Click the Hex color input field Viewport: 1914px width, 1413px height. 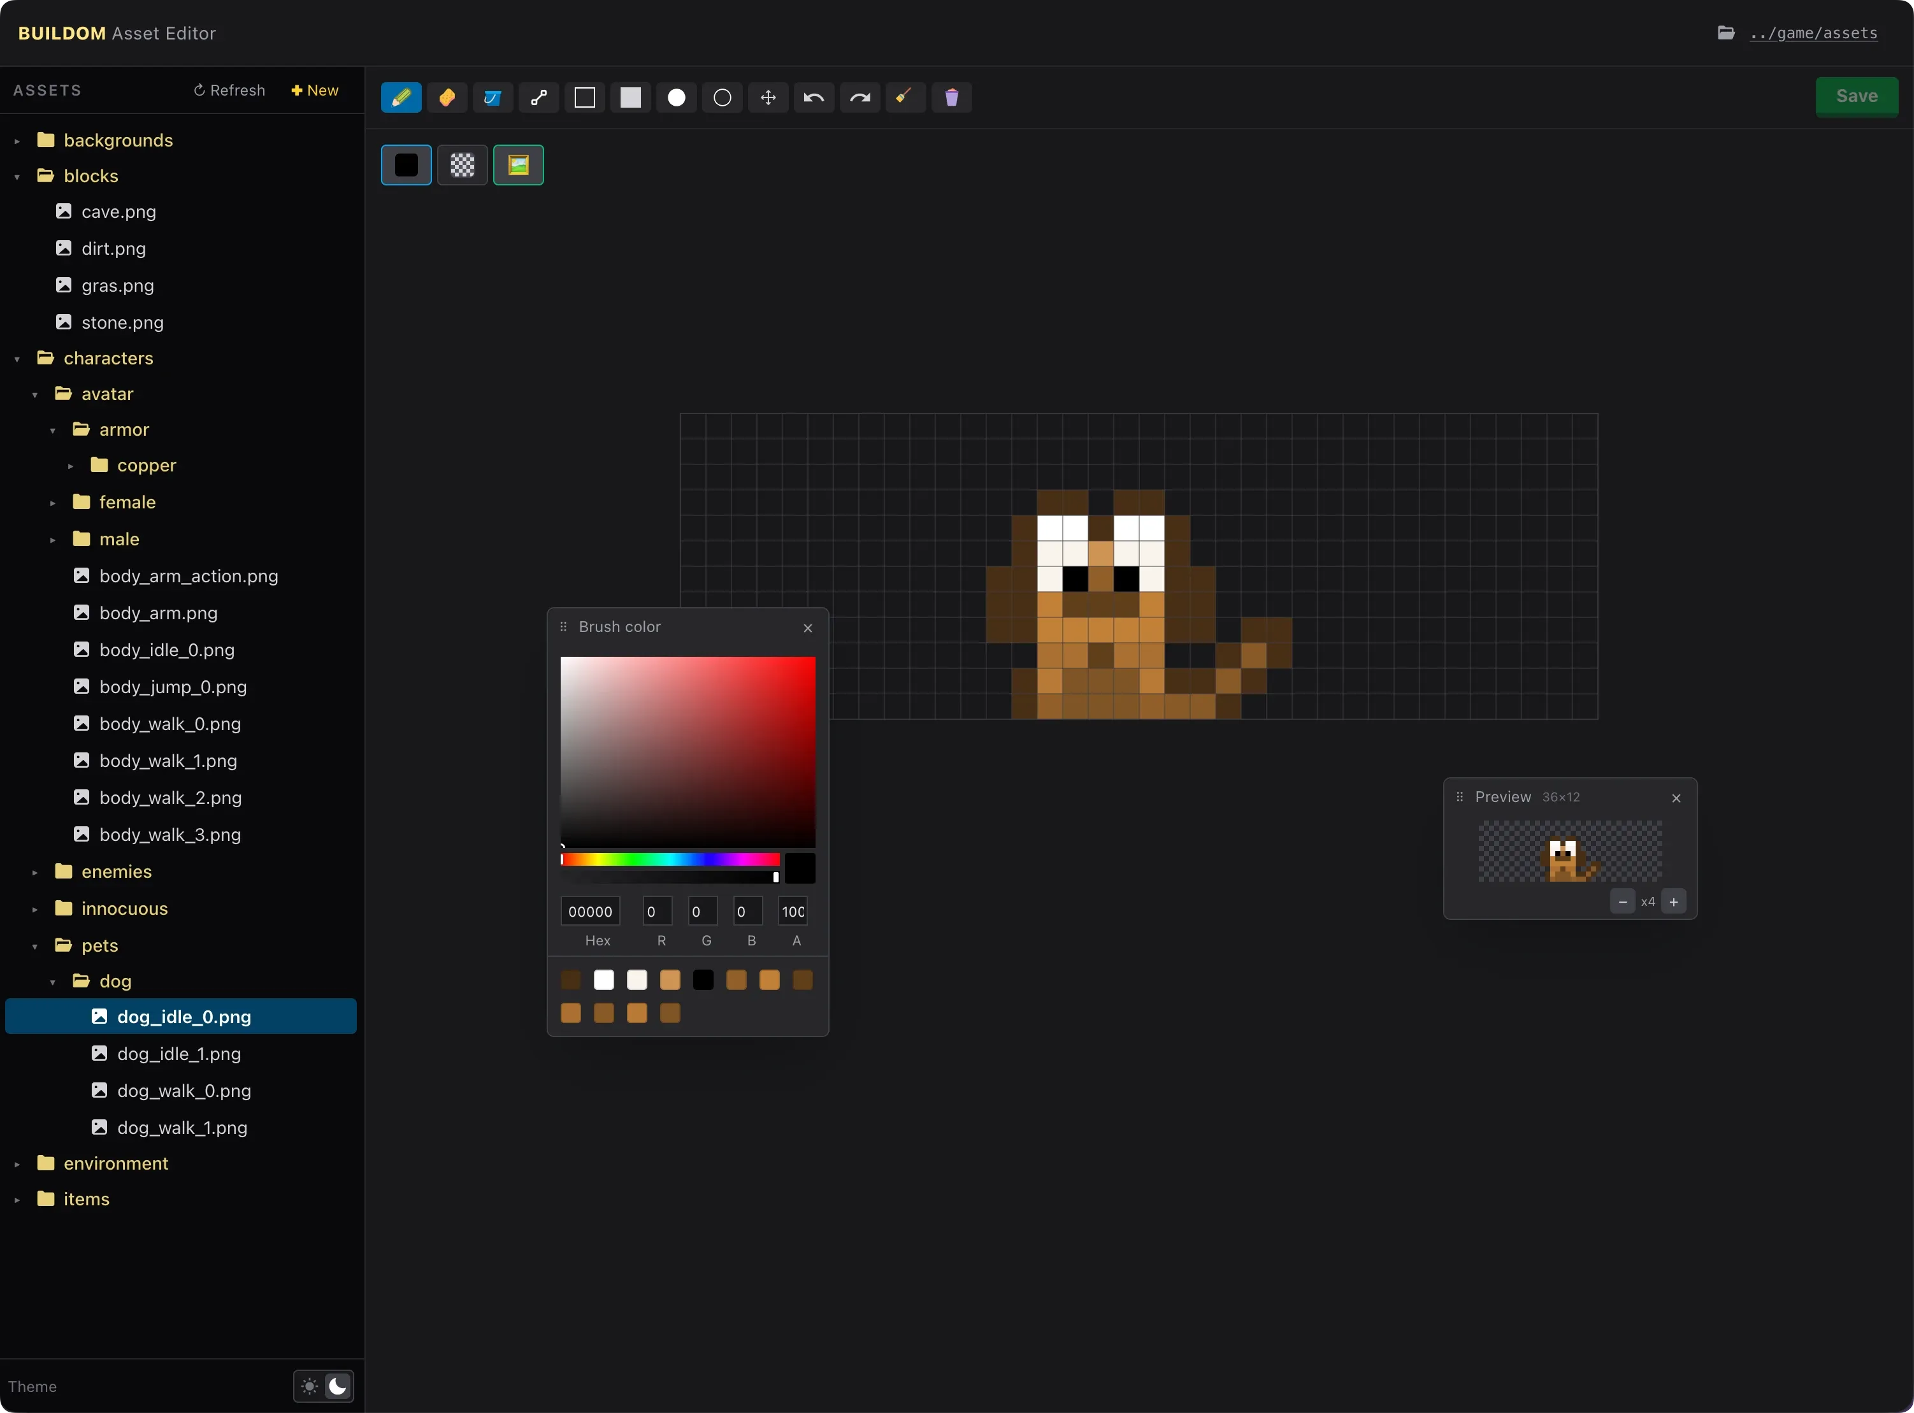590,912
